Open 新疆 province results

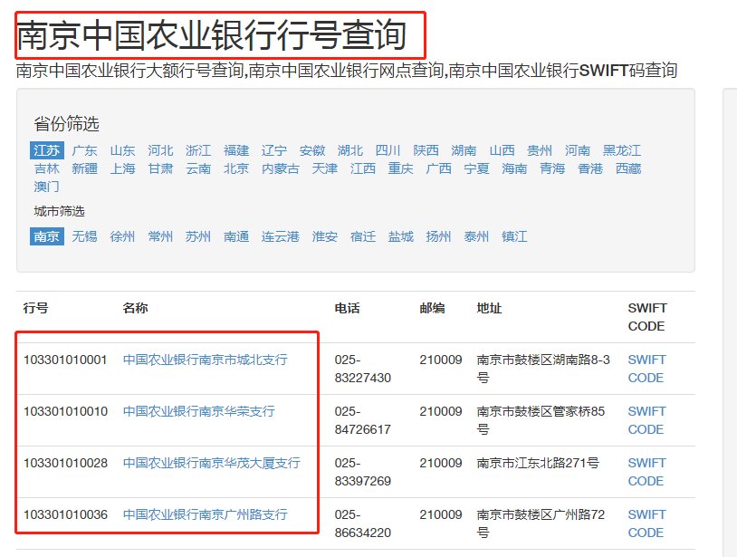point(84,168)
